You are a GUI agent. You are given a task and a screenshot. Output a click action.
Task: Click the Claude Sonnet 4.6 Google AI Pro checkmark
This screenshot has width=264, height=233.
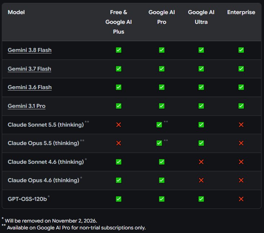click(162, 162)
